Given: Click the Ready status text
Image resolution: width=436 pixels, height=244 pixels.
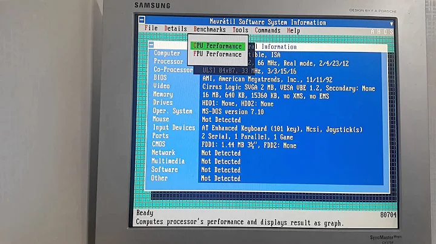Looking at the screenshot, I should pos(145,213).
